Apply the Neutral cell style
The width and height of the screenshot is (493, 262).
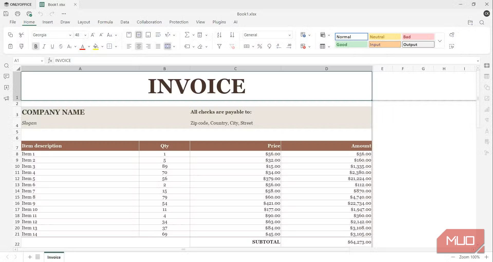tap(385, 37)
